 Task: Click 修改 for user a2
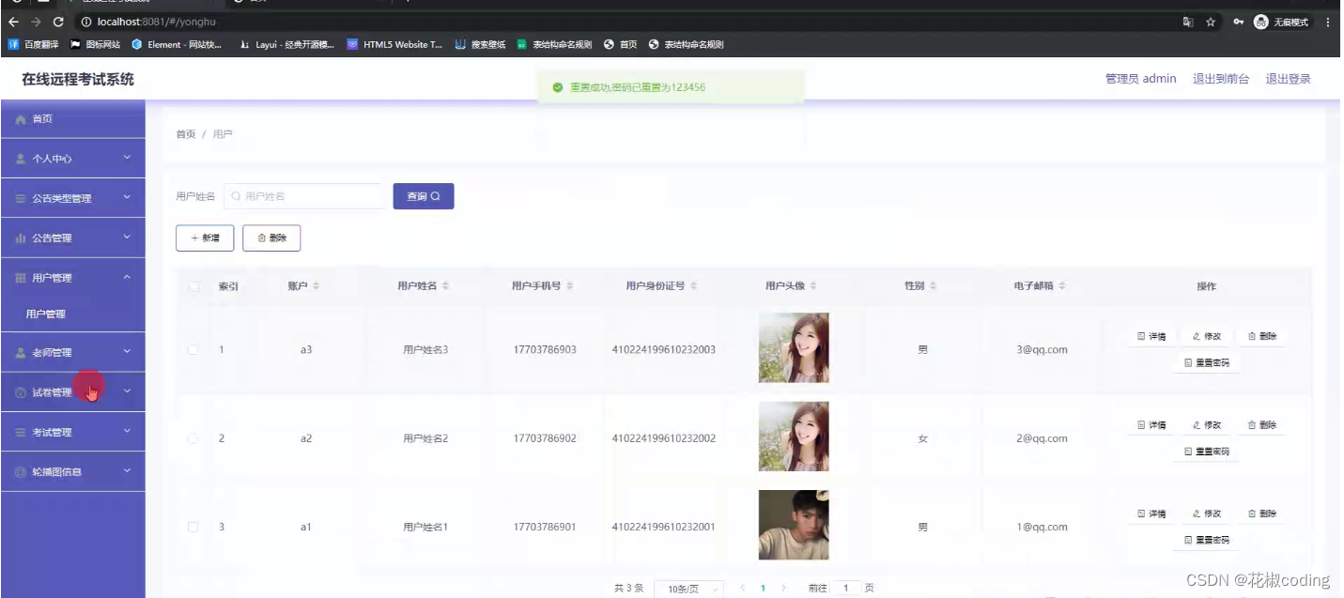pos(1207,425)
